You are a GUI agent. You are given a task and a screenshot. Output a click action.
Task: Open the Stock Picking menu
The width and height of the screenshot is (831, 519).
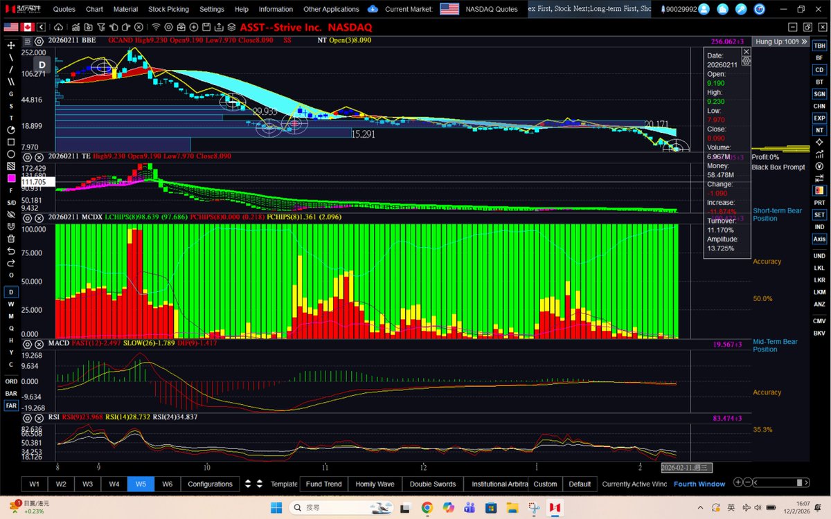168,9
